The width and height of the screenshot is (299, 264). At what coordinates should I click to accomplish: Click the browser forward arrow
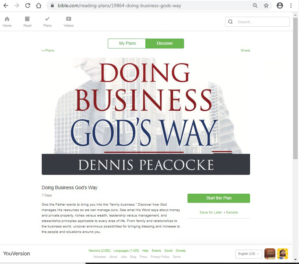pos(17,5)
